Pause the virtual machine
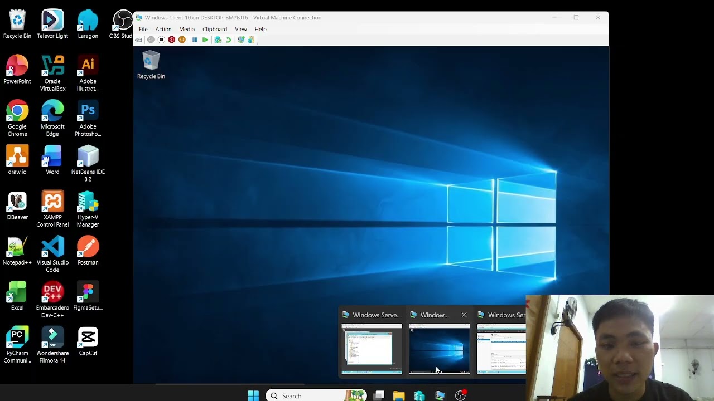714x401 pixels. (x=195, y=40)
